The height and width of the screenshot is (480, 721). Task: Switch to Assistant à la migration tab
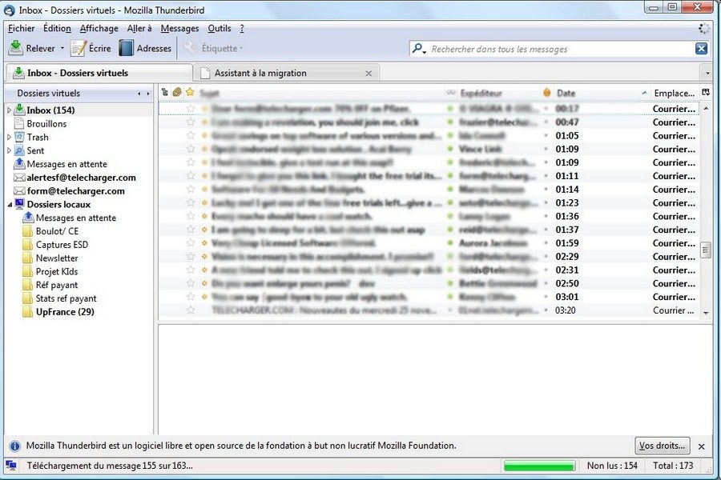click(260, 73)
